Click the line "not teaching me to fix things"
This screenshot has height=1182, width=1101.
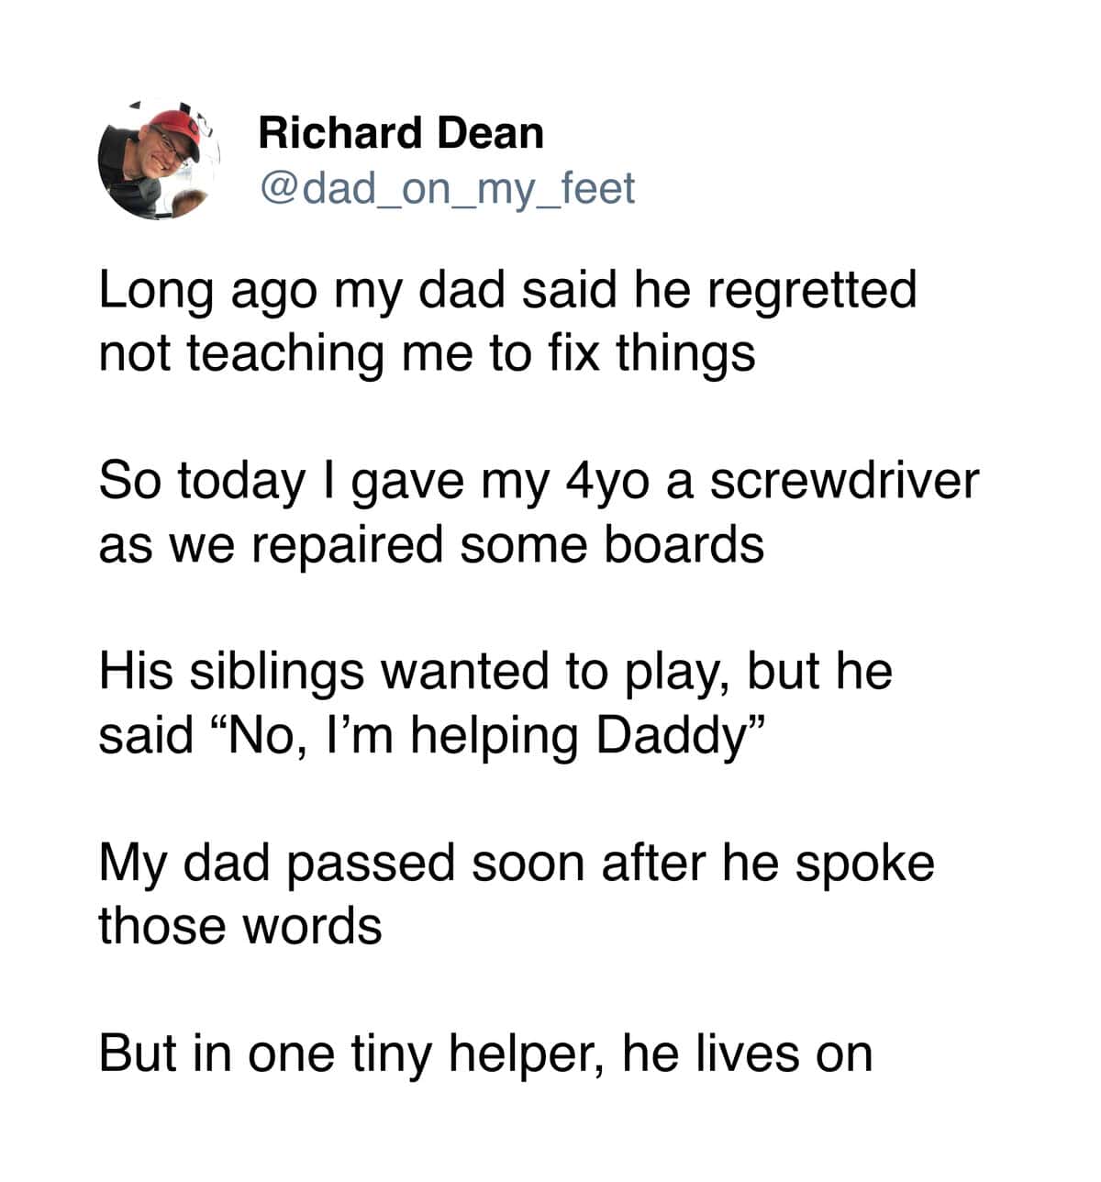pos(427,353)
